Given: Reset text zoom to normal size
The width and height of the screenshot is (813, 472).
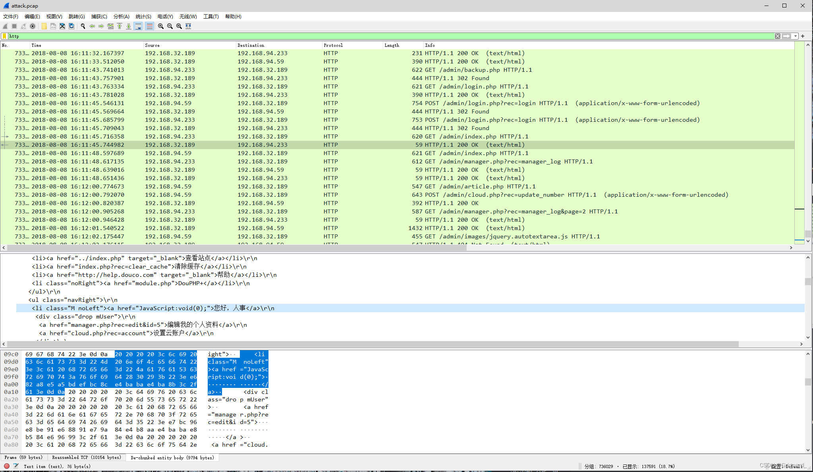Looking at the screenshot, I should (x=179, y=26).
